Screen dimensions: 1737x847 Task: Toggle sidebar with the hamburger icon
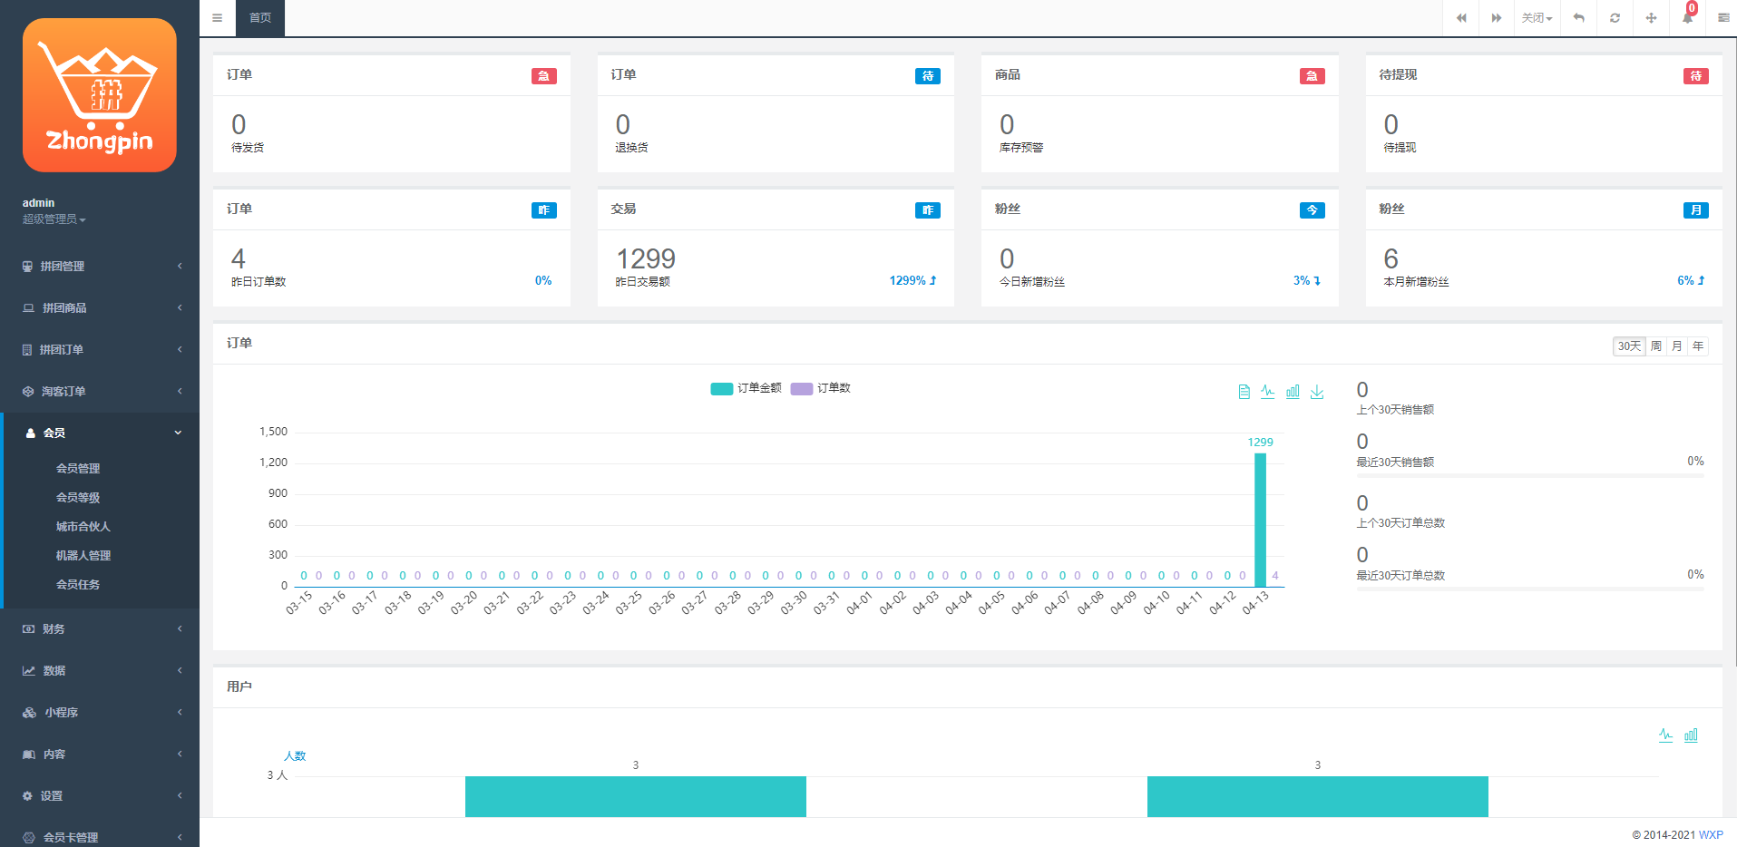(x=217, y=18)
